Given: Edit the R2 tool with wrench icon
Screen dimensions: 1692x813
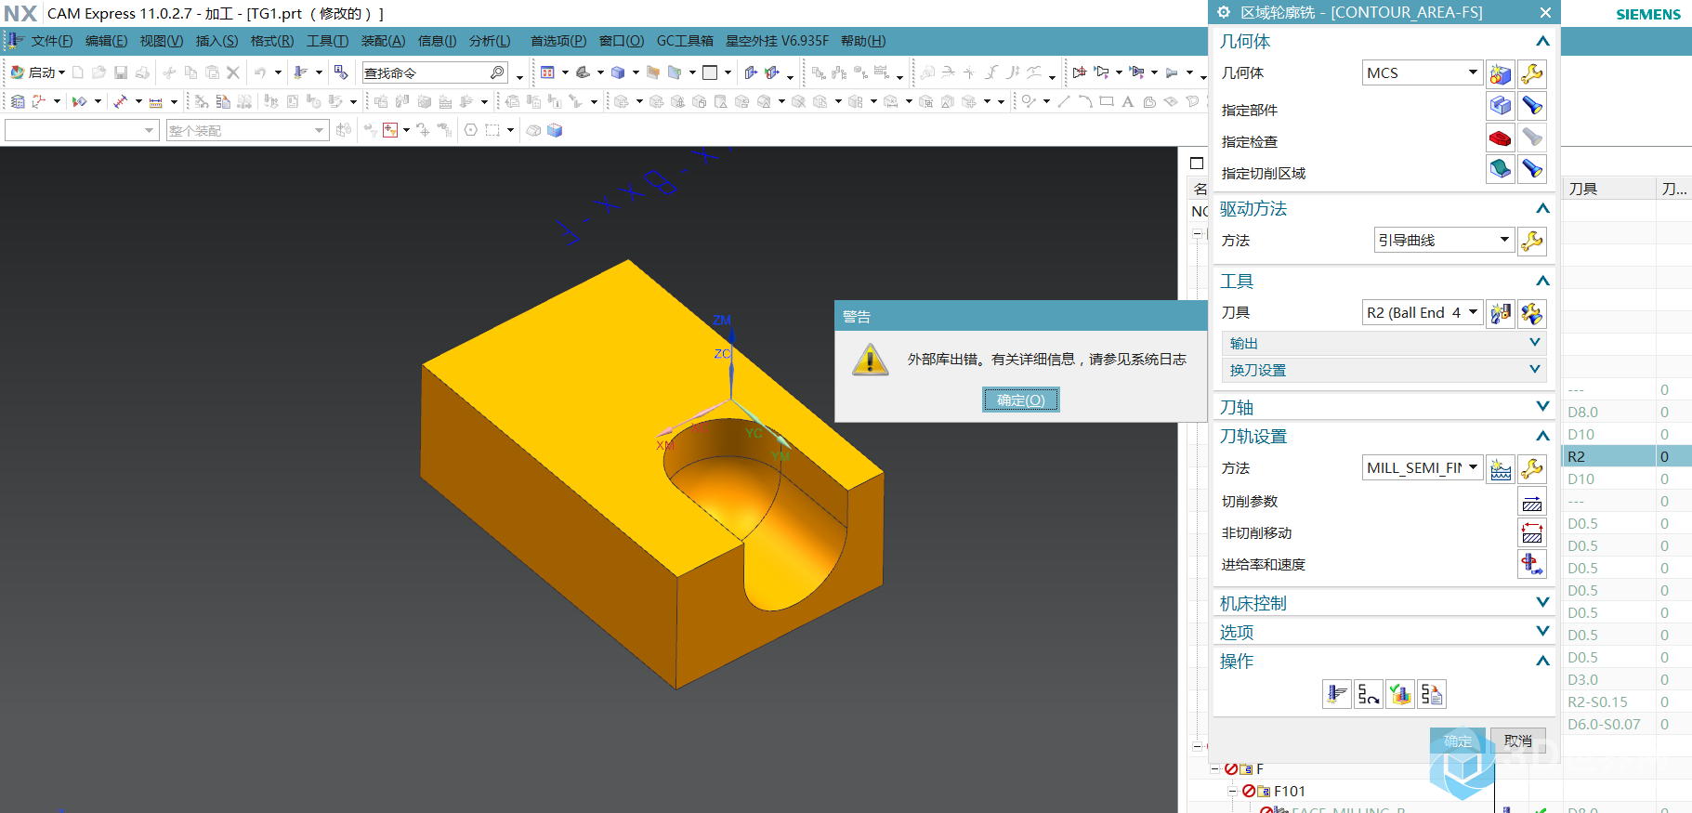Looking at the screenshot, I should pyautogui.click(x=1531, y=313).
